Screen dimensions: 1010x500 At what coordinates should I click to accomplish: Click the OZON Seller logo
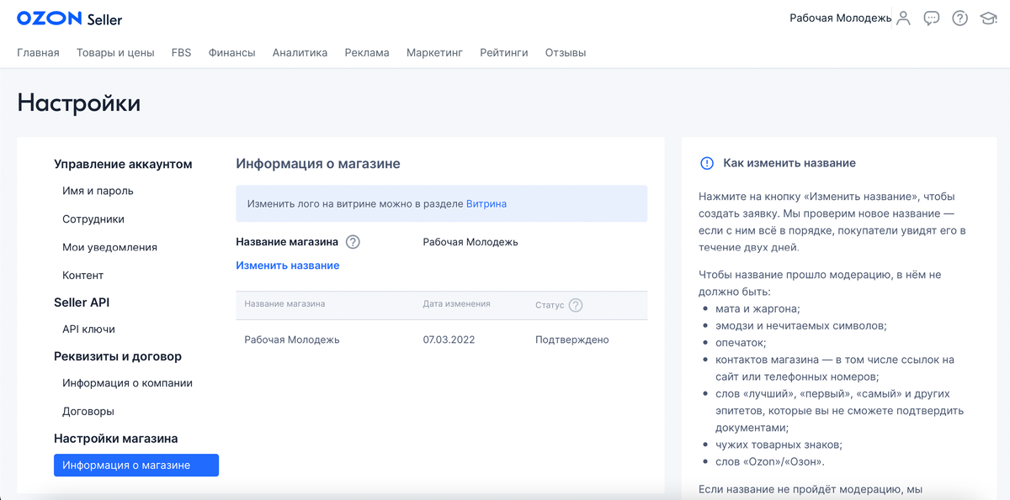tap(67, 18)
